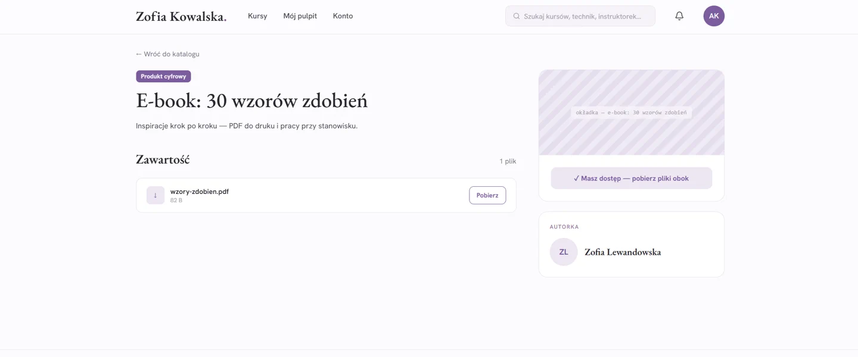Focus the Szukaj kursów search field
The width and height of the screenshot is (858, 357).
coord(580,16)
